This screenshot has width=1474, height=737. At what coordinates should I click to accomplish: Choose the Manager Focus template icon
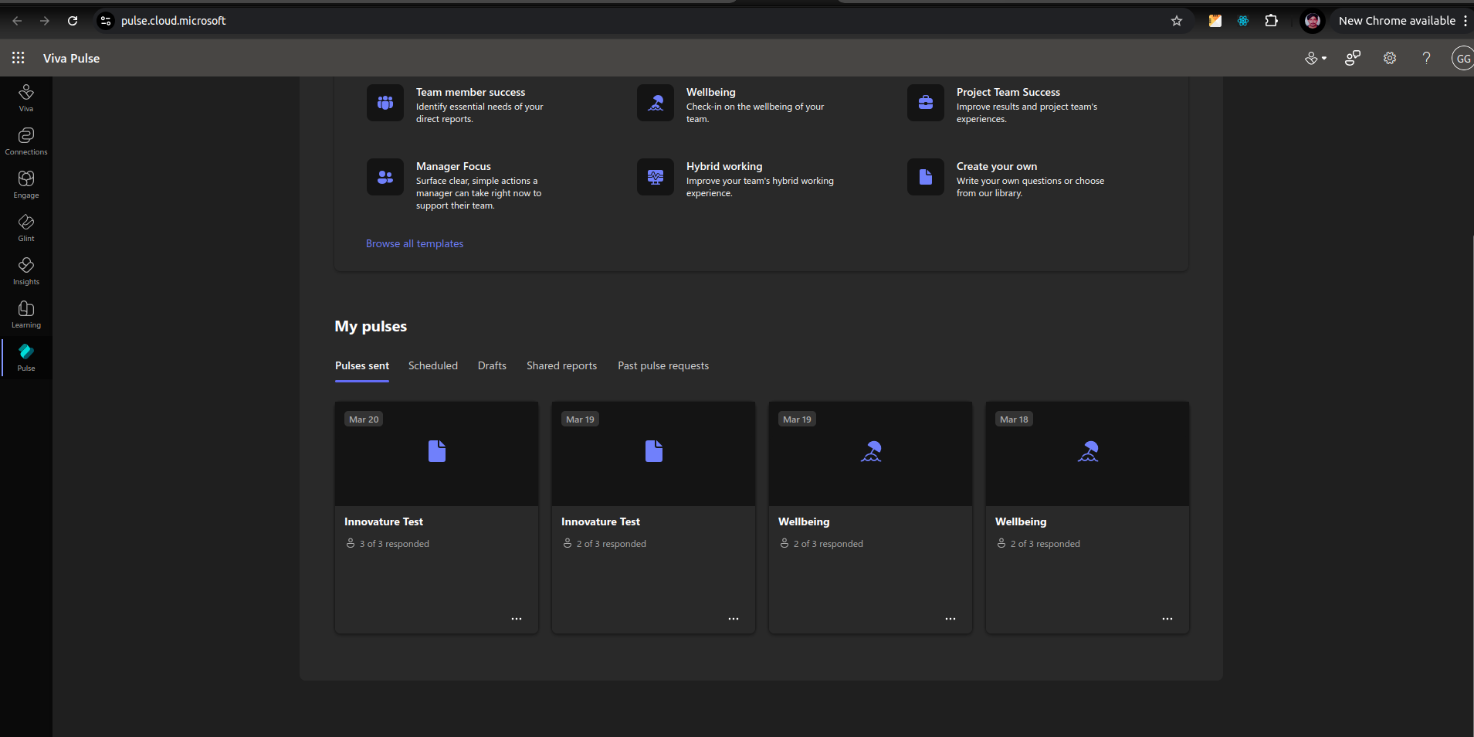point(385,177)
